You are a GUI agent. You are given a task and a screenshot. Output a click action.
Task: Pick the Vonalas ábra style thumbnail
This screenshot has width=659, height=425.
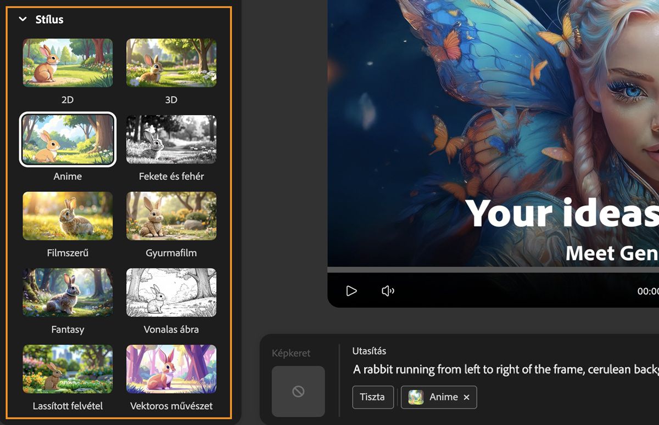(171, 292)
